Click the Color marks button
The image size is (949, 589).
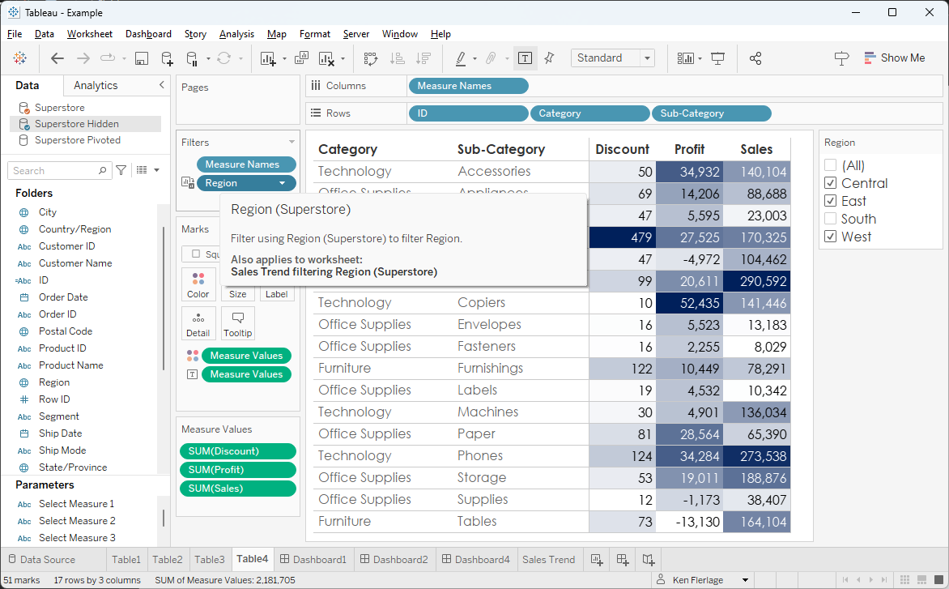coord(198,284)
